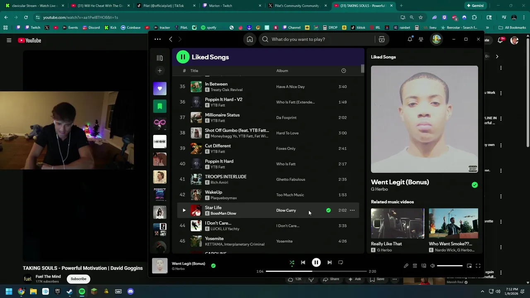
Task: Switch to Pilat's Community X tab
Action: tap(297, 6)
